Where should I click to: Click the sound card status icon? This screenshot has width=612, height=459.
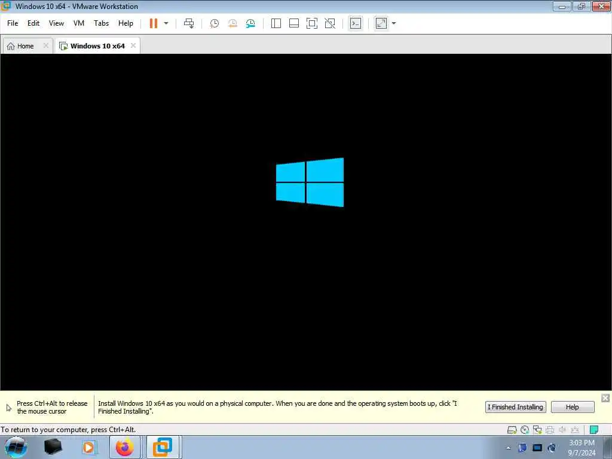tap(562, 430)
